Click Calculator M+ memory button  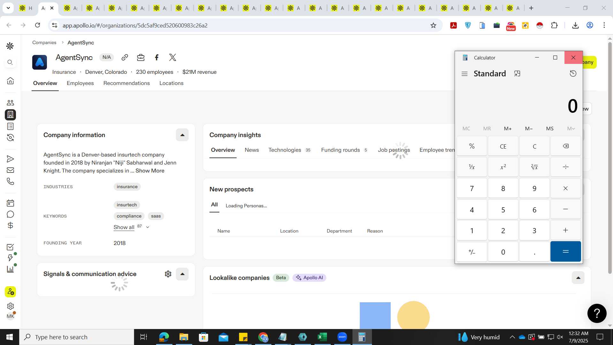point(508,128)
